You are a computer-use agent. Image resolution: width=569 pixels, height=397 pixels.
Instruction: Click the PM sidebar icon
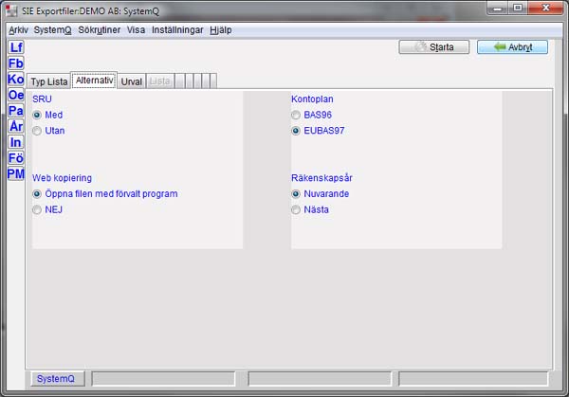(x=15, y=173)
